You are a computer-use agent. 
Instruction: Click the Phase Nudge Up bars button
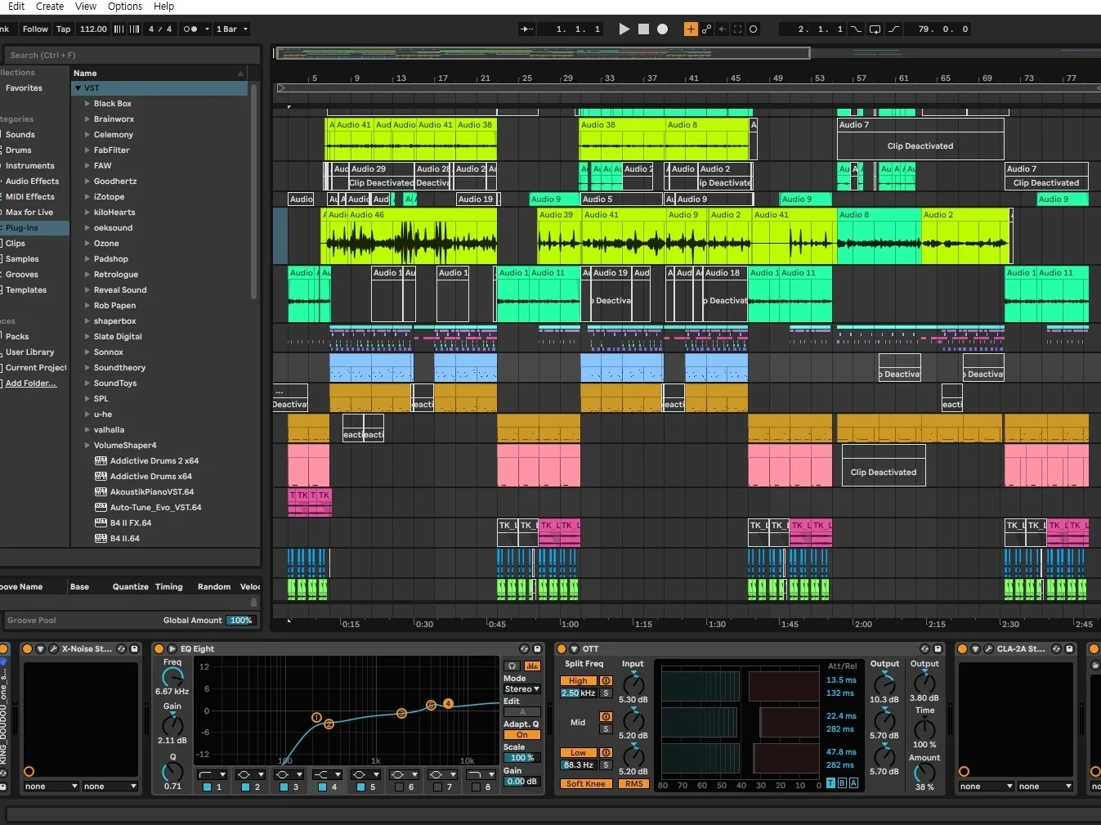(135, 29)
